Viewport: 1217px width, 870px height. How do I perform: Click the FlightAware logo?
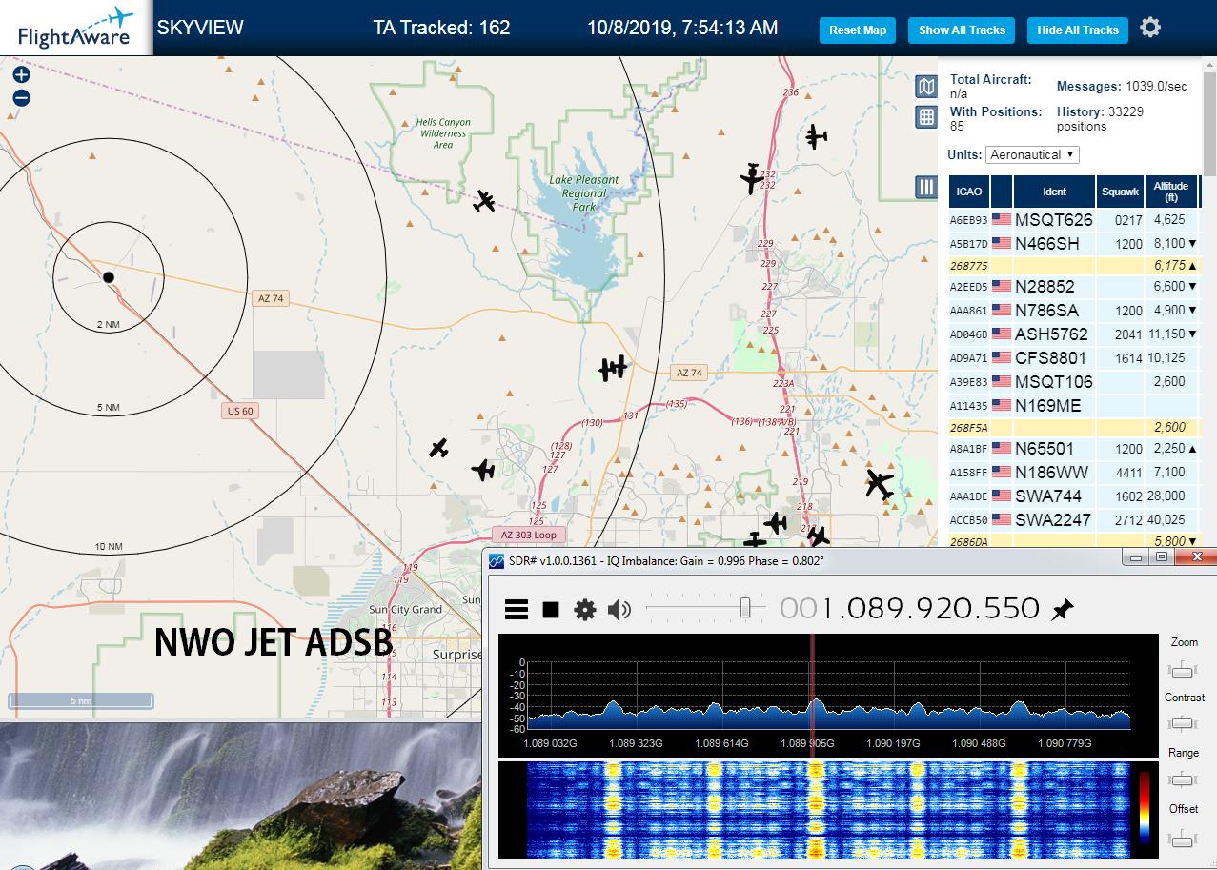[75, 29]
